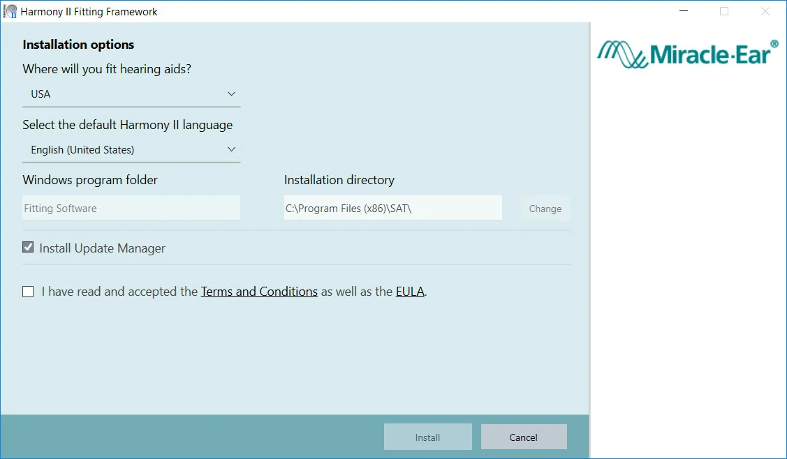Click the 'Where will you fit hearing aids?' label

pos(107,69)
